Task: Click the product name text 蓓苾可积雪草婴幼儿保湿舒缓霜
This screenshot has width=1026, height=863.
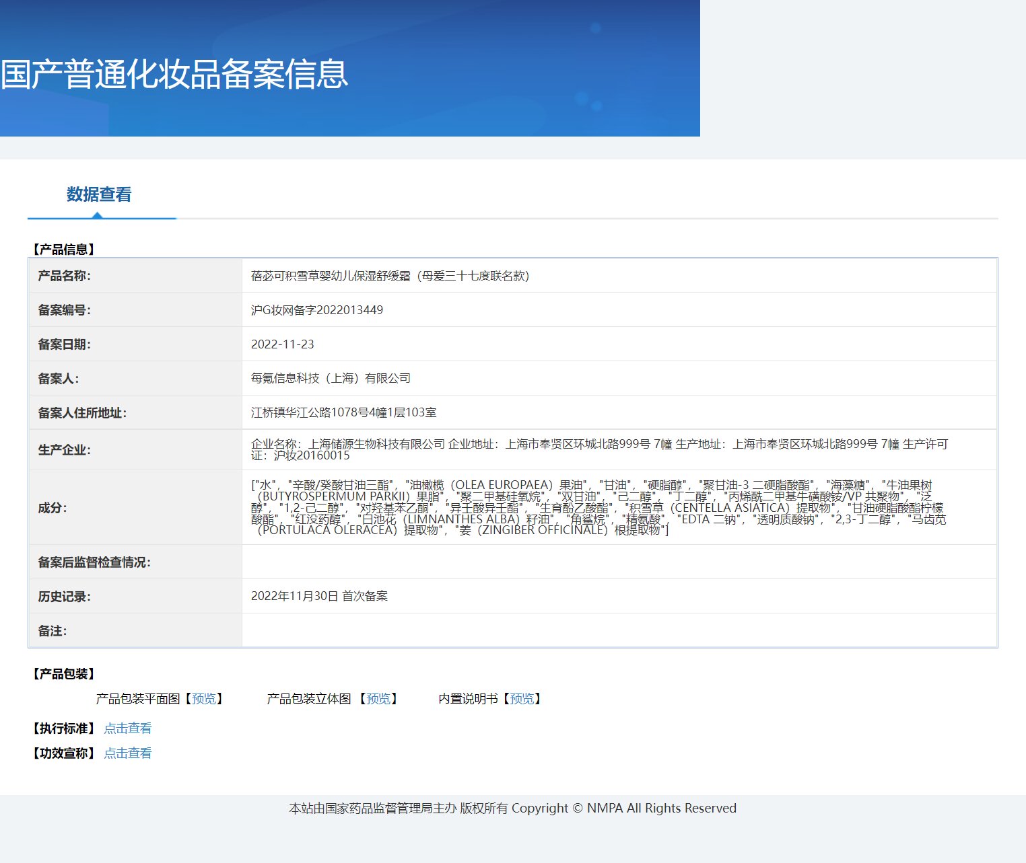Action: [x=390, y=276]
